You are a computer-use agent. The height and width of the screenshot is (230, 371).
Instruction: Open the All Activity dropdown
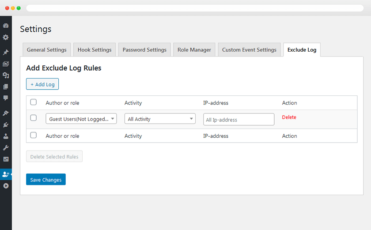coord(160,119)
